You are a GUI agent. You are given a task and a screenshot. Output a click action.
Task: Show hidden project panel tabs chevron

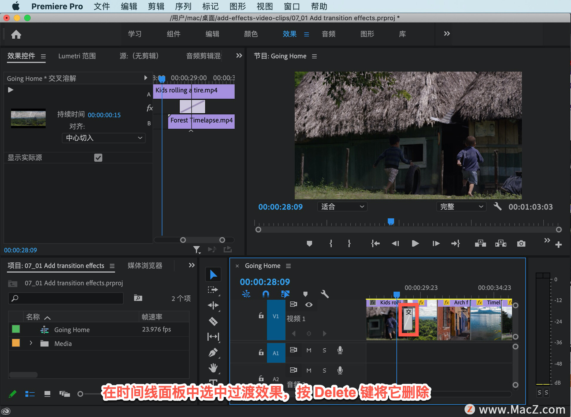click(x=192, y=265)
